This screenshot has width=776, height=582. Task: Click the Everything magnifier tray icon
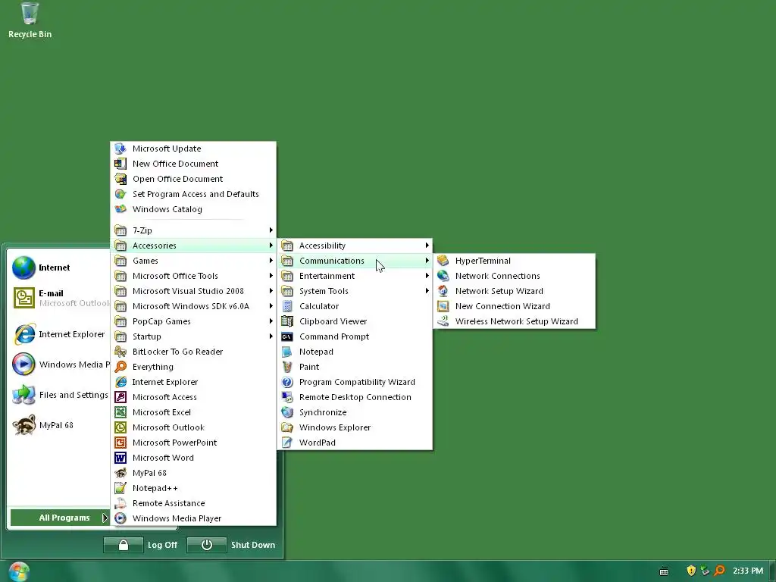[x=720, y=571]
